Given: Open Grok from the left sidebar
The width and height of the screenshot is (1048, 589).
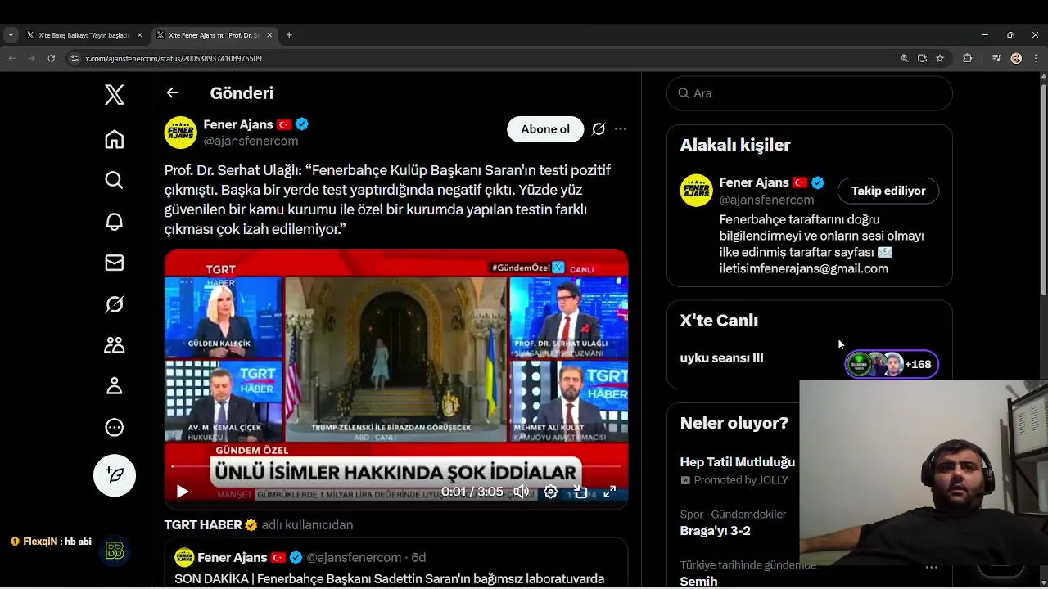Looking at the screenshot, I should coord(115,304).
